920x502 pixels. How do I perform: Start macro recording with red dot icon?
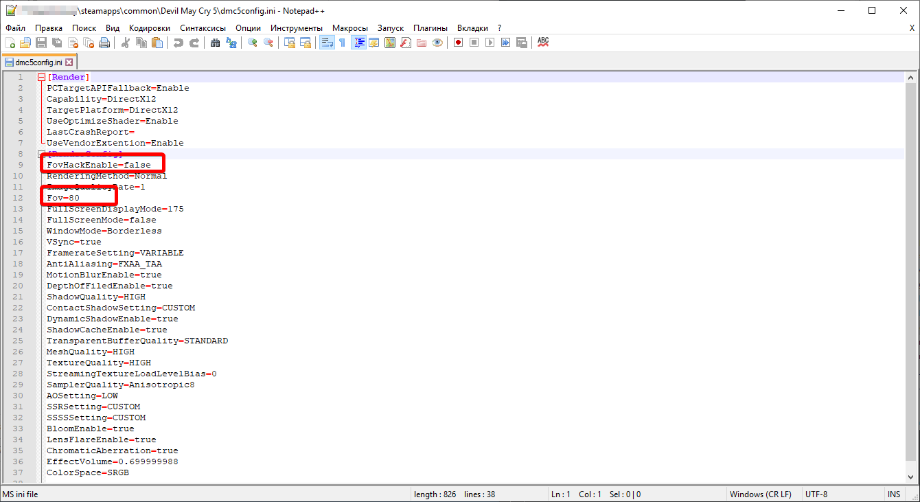click(x=458, y=43)
